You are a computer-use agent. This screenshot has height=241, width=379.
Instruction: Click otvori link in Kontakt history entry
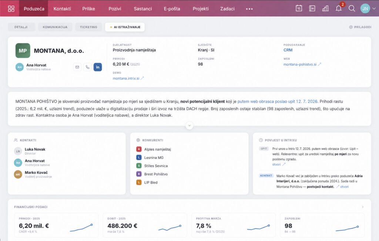pyautogui.click(x=342, y=187)
